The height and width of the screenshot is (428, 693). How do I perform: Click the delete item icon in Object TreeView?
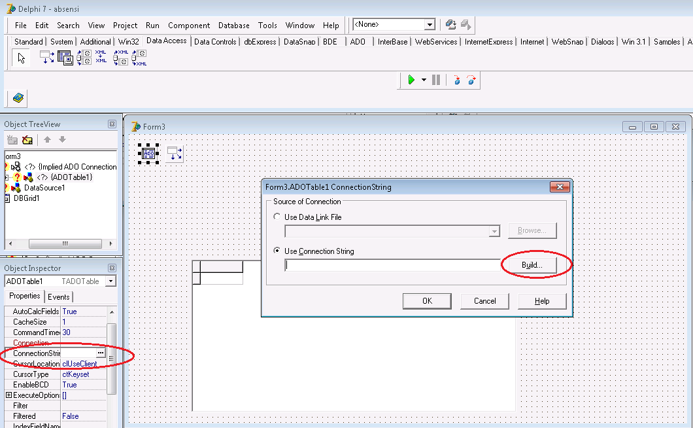(27, 139)
